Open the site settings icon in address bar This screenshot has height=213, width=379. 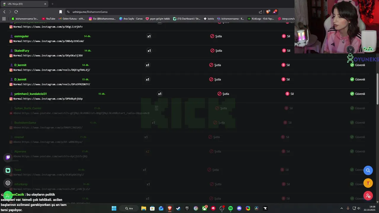(68, 12)
